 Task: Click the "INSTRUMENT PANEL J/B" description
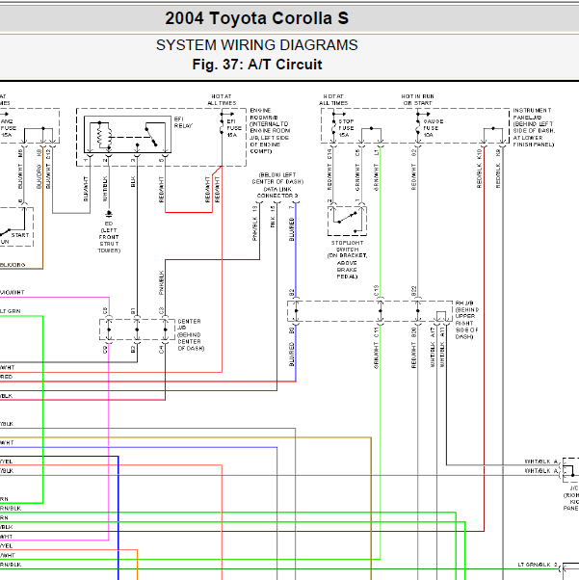534,127
